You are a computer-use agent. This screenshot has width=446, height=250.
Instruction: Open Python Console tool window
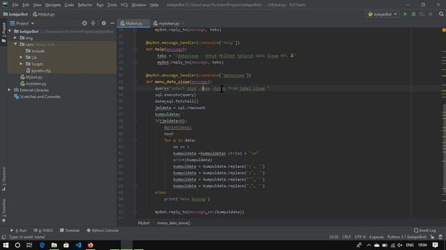click(102, 231)
